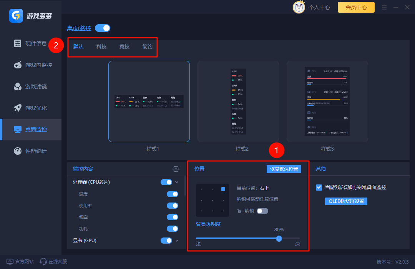The image size is (415, 269).
Task: Click the 恢复默认位置 restore position button
Action: pyautogui.click(x=284, y=169)
